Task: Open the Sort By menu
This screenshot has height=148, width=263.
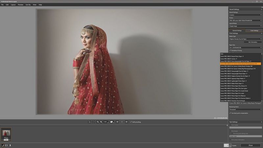Action: coord(28,5)
